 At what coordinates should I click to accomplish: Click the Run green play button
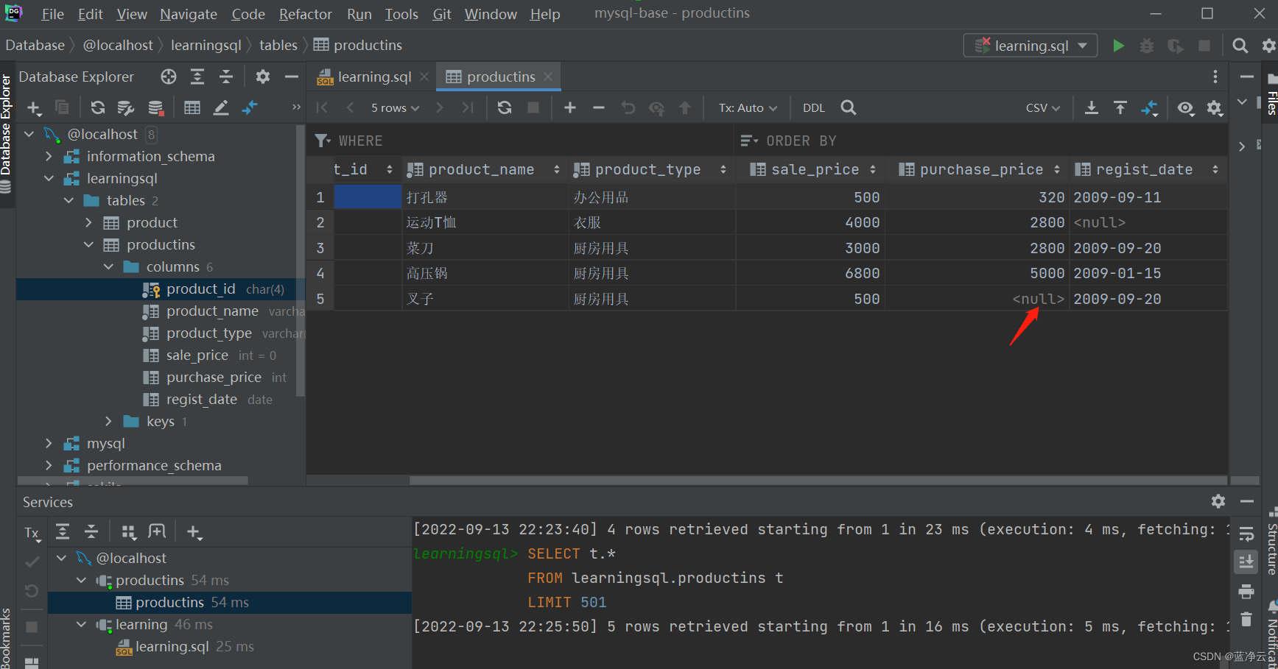coord(1118,46)
